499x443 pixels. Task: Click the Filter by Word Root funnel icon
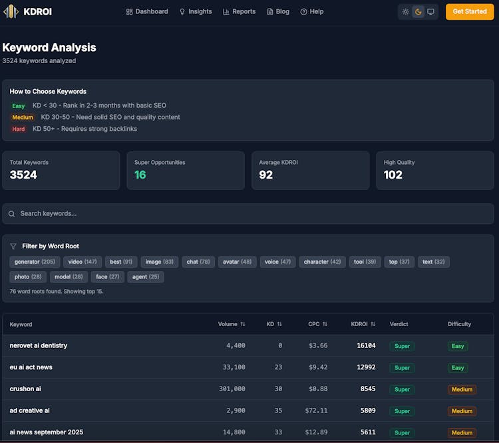click(13, 246)
